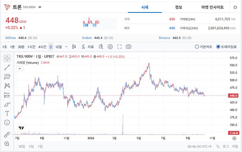The image size is (242, 152).
Task: Click the 448.0 current price label
Action: (233, 96)
